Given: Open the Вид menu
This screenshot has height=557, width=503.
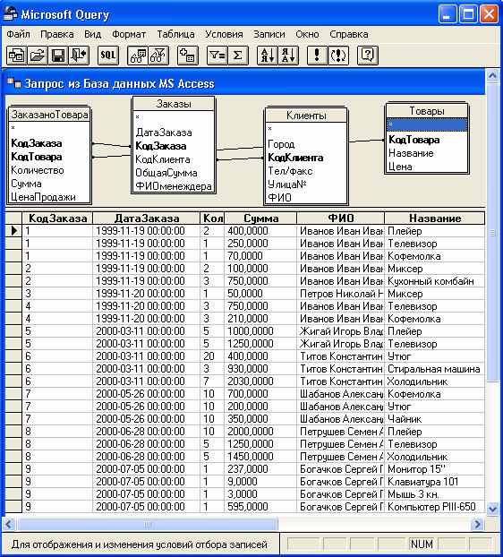Looking at the screenshot, I should 93,34.
